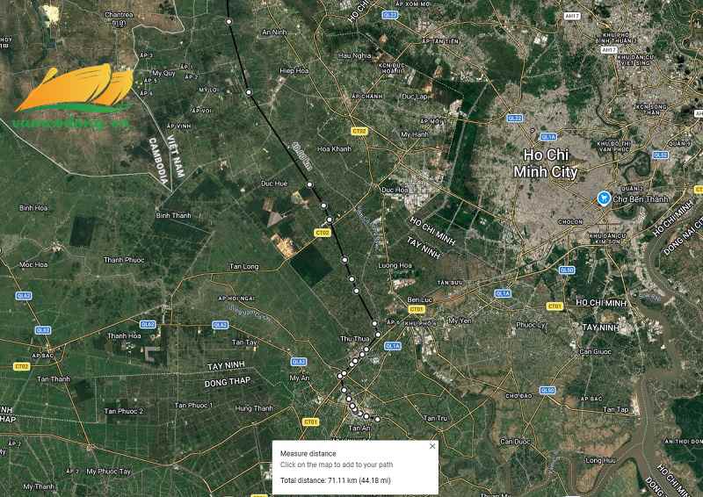
Task: Close the Measure distance popup
Action: pos(432,446)
